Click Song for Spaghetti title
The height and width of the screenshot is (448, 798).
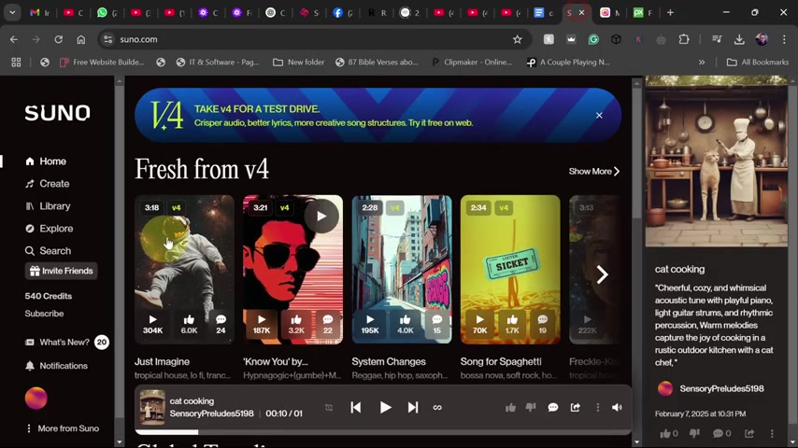[x=501, y=361]
